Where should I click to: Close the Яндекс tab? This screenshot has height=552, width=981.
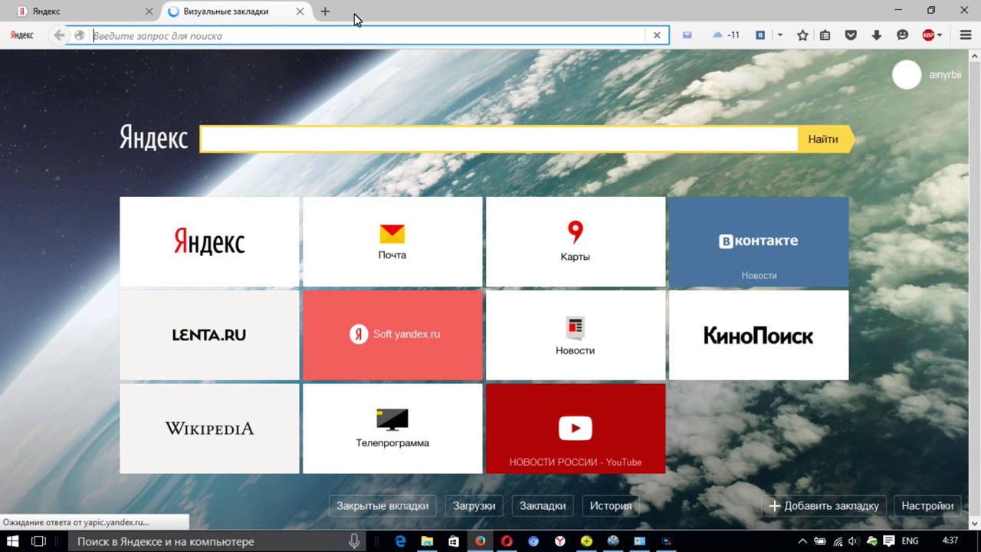tap(149, 11)
